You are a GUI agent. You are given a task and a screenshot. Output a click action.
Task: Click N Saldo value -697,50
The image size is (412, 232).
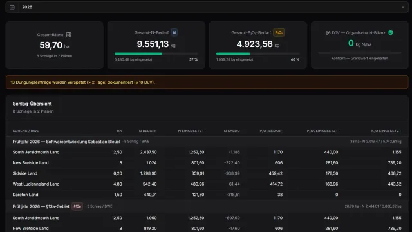coord(232,218)
